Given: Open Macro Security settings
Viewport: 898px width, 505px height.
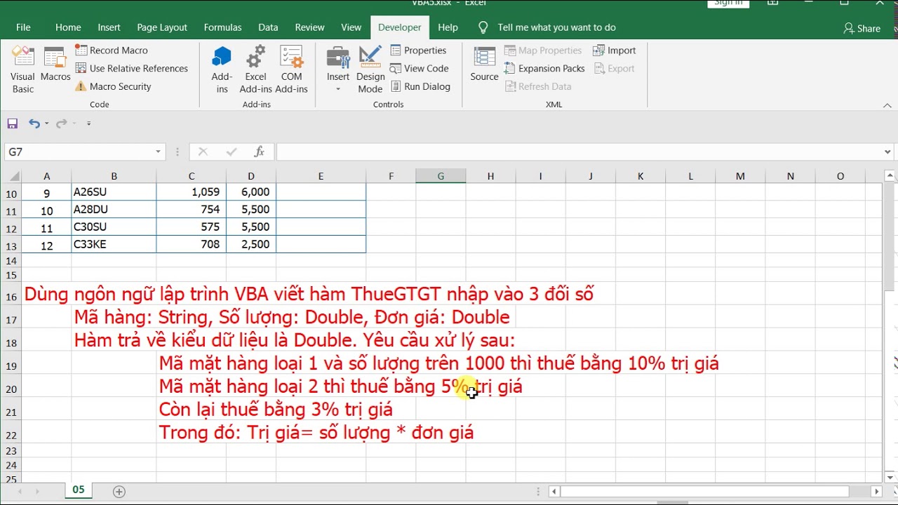Looking at the screenshot, I should (x=113, y=87).
